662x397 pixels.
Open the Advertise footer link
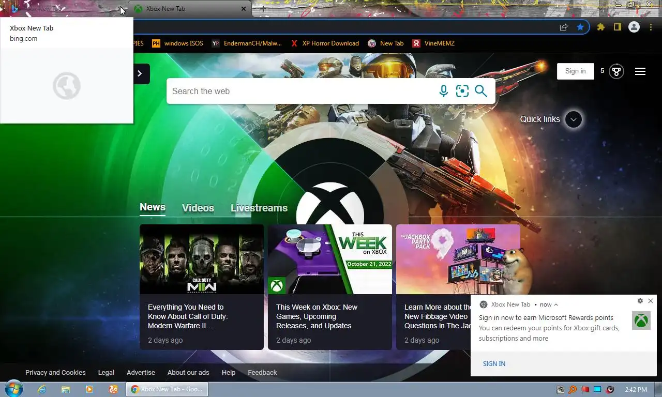point(141,372)
